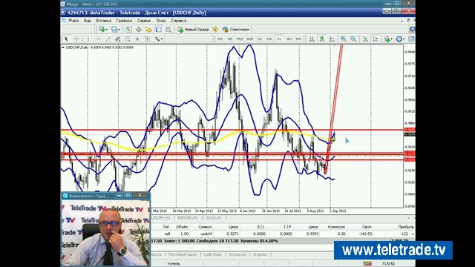Image resolution: width=475 pixels, height=267 pixels.
Task: Open the GOLD,H1 chart tab
Action: tap(214, 217)
